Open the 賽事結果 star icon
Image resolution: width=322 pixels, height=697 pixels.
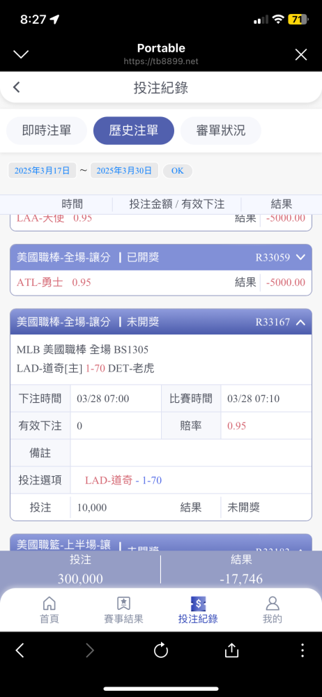[123, 603]
